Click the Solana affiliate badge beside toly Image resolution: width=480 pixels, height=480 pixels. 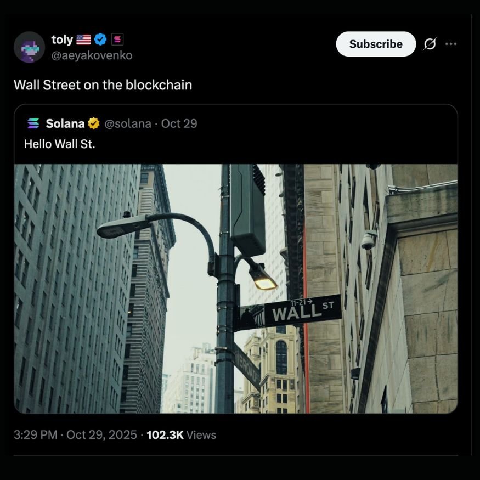click(x=117, y=39)
